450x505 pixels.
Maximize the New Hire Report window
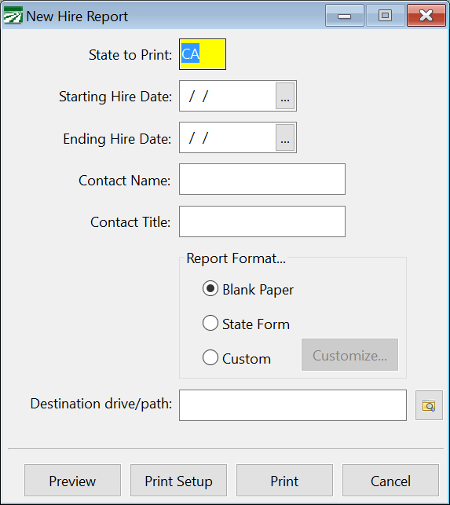pos(386,16)
